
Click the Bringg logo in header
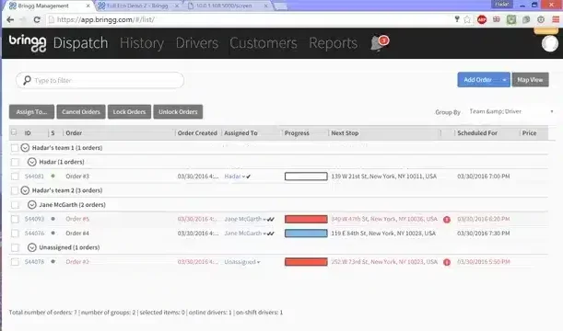[28, 43]
